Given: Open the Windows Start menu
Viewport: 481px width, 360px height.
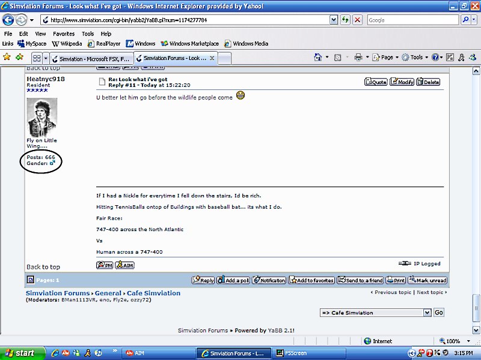Looking at the screenshot, I should tap(23, 353).
